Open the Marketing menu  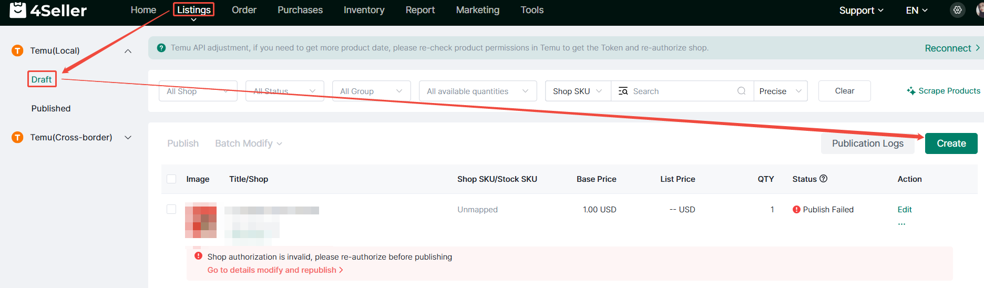pyautogui.click(x=478, y=10)
